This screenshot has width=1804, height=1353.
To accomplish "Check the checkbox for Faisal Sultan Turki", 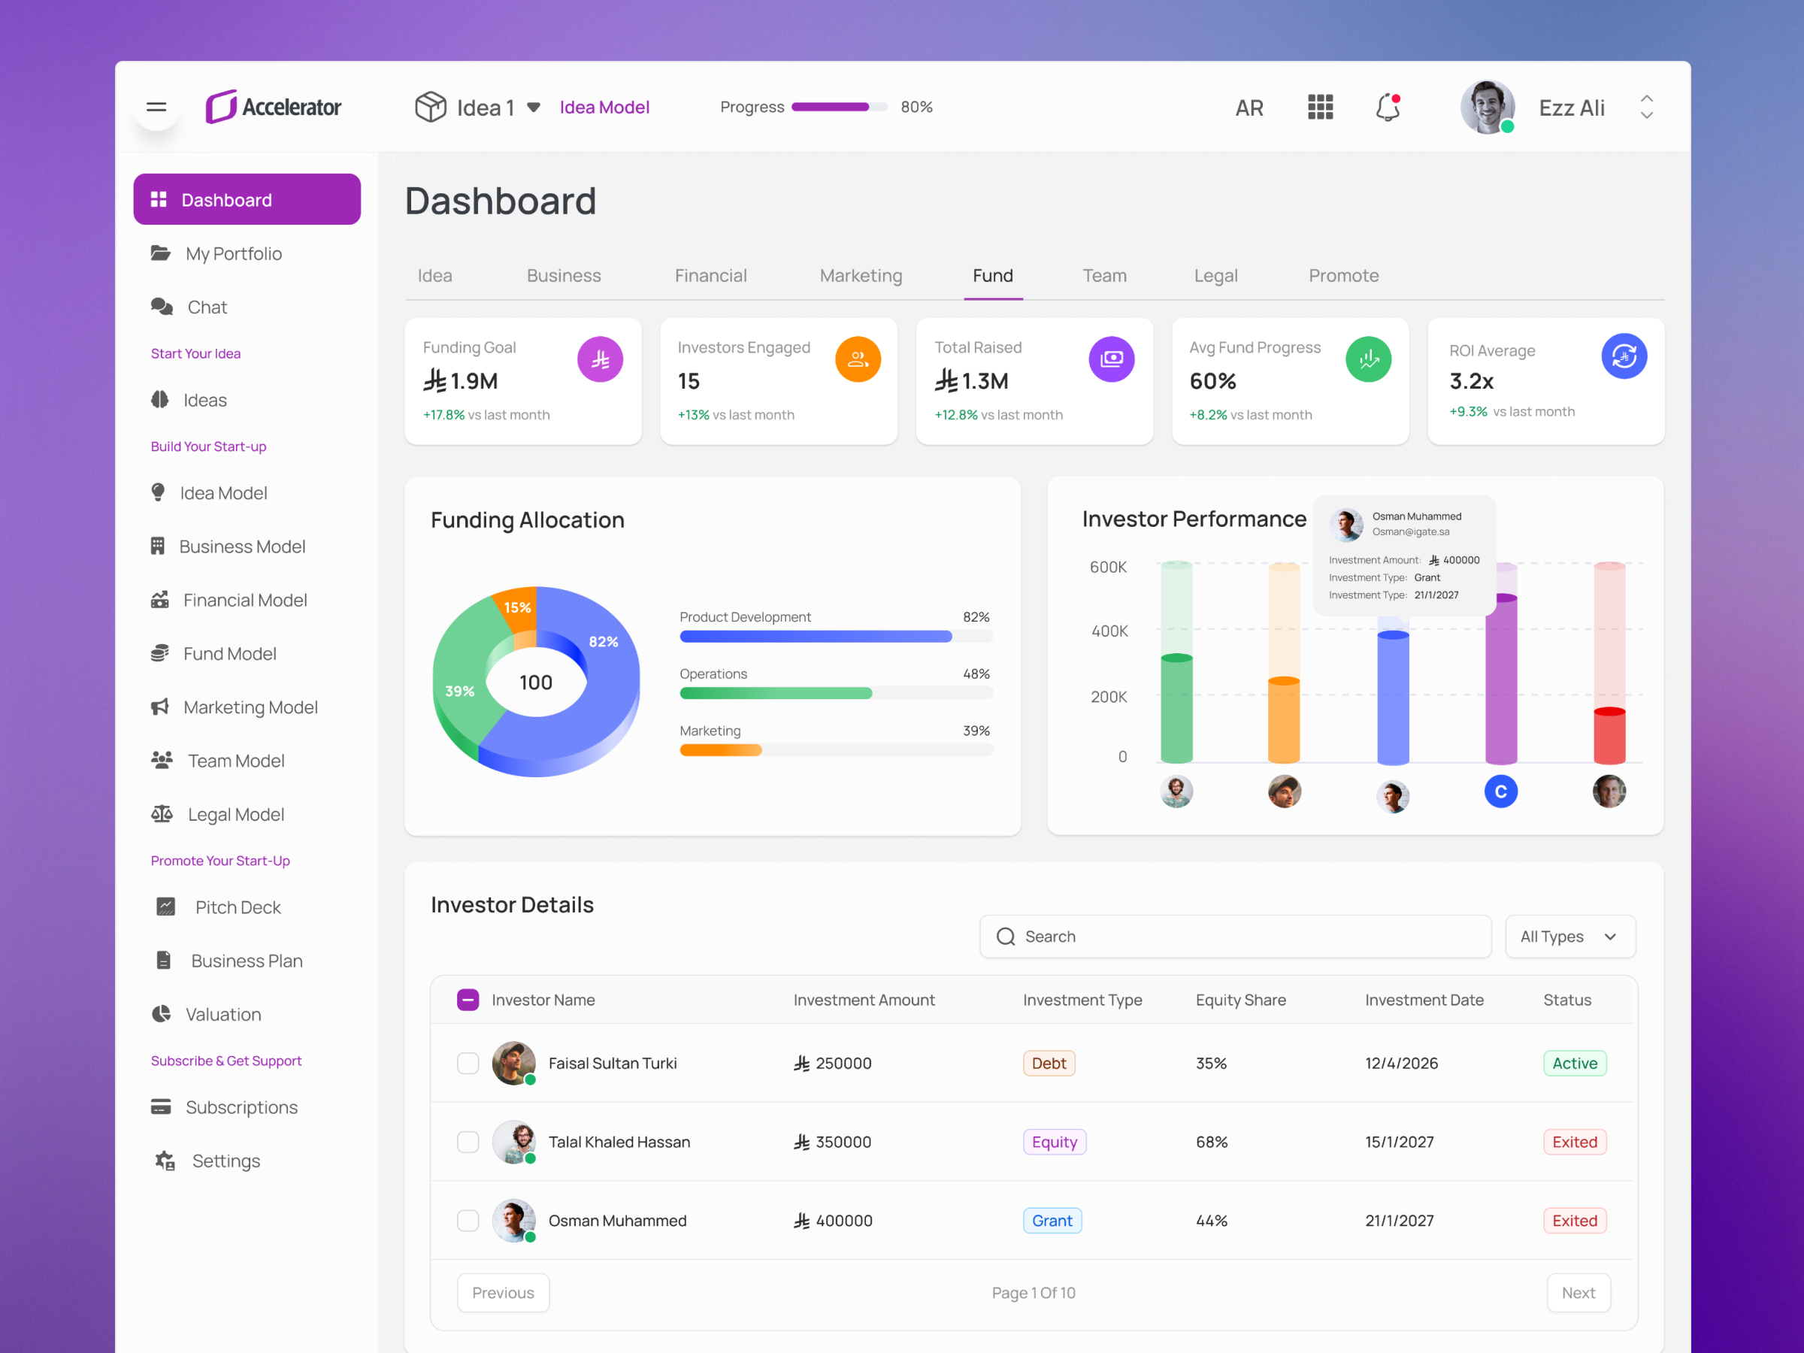I will [x=468, y=1063].
